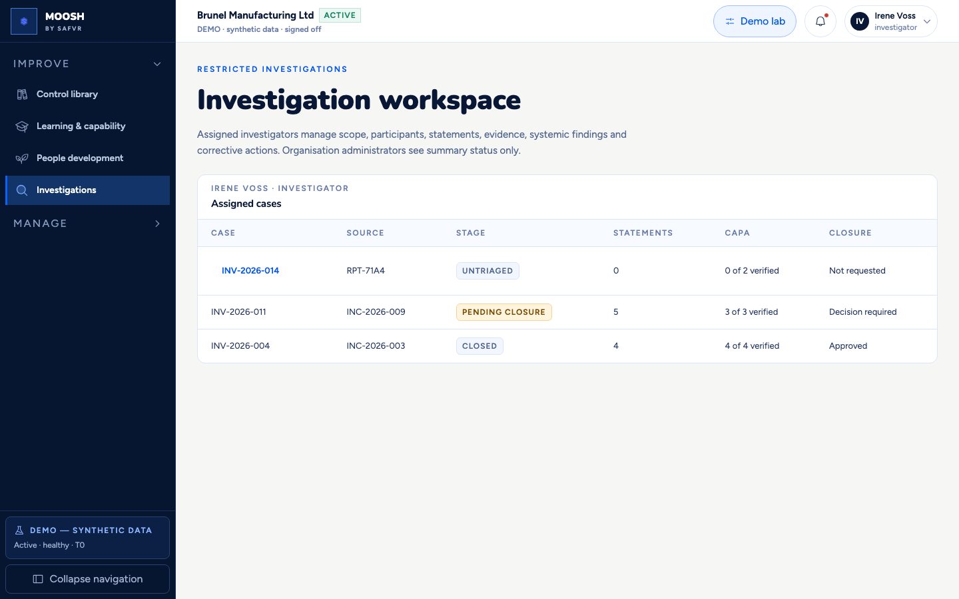
Task: Click the Investigation workspace title
Action: tap(359, 100)
